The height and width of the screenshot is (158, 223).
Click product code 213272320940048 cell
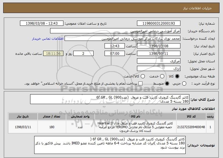(191, 127)
